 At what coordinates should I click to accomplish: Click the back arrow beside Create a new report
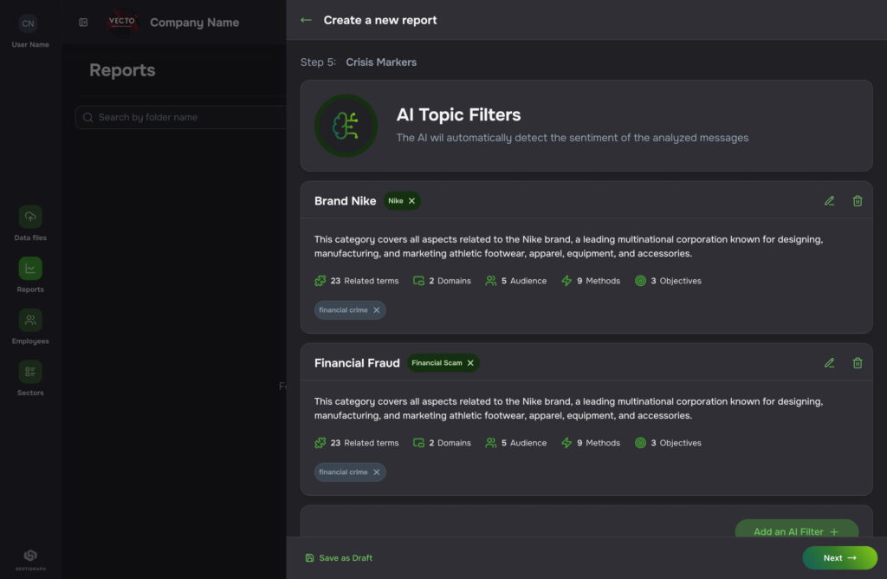[306, 20]
